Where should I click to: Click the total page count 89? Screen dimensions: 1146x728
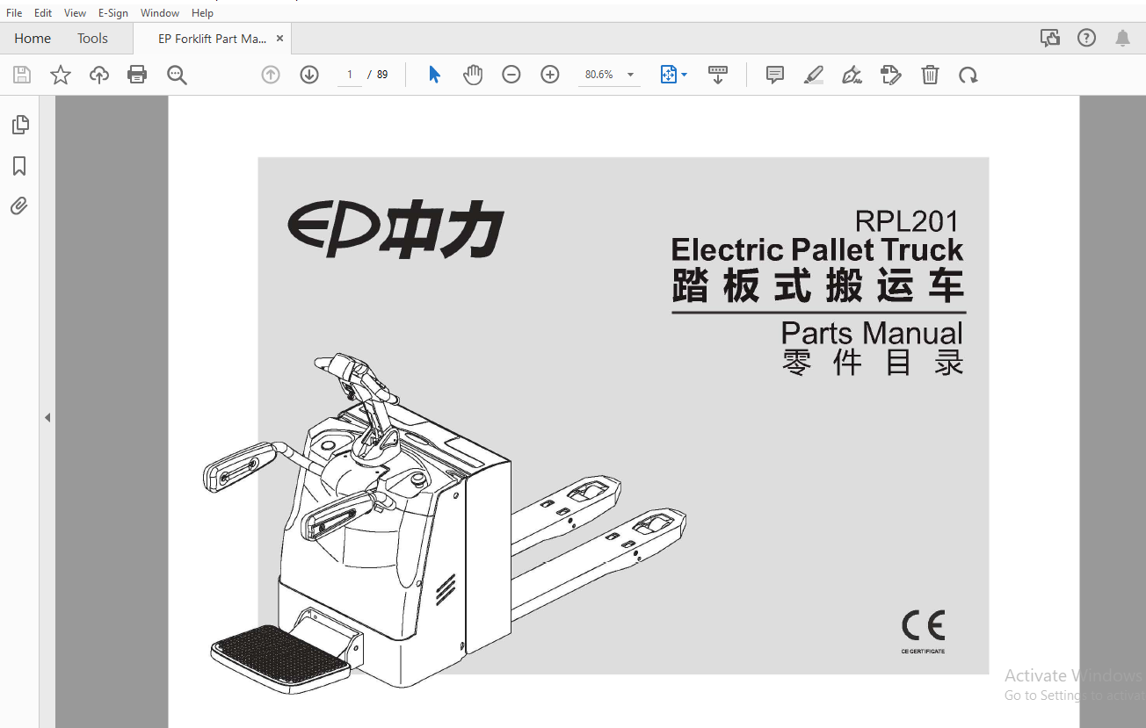point(382,75)
